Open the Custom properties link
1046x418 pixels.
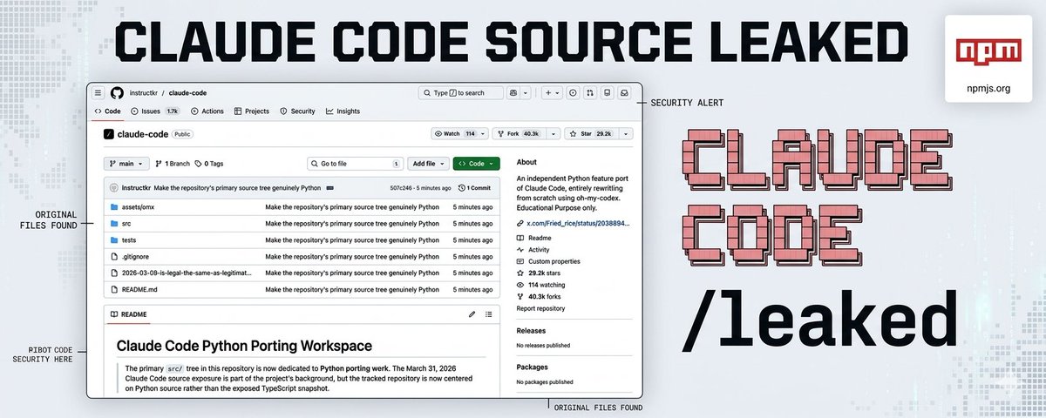pyautogui.click(x=554, y=261)
